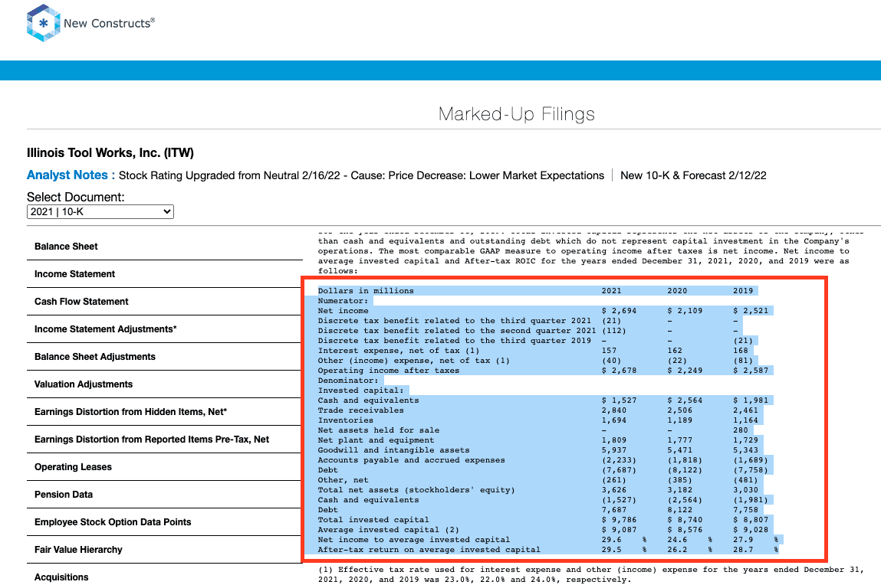The width and height of the screenshot is (881, 585).
Task: Click the Accounts payable and accrued expenses row
Action: point(411,460)
